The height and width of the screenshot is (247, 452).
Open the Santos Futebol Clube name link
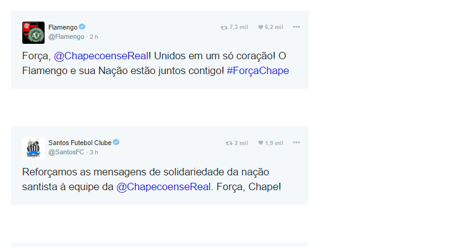79,143
